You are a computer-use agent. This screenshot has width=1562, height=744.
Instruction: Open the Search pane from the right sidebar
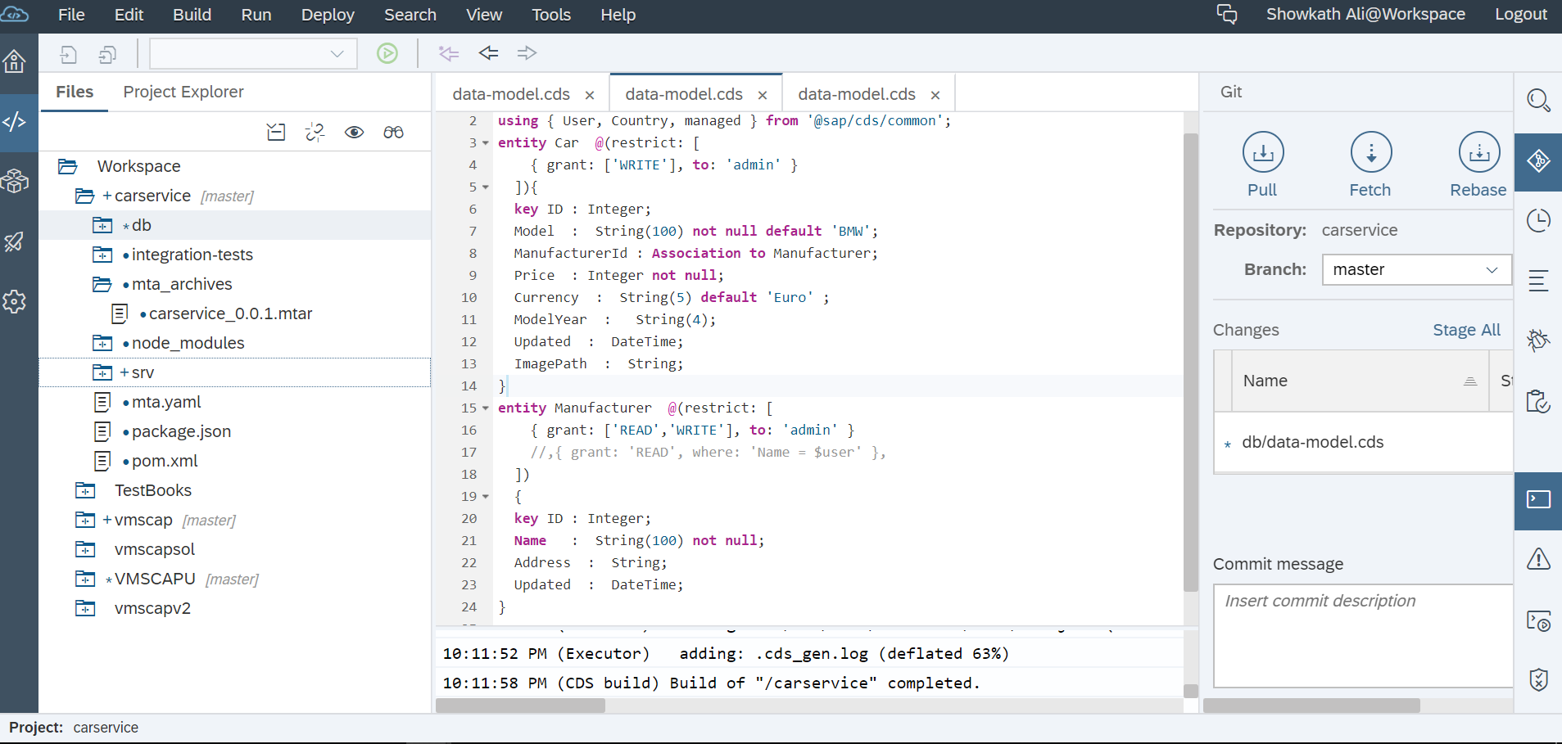[x=1540, y=101]
